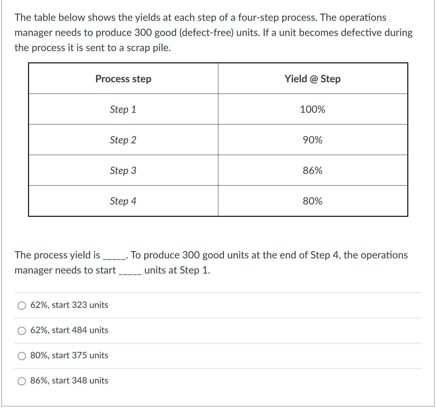Click the 86% yield value
436x409 pixels.
pos(313,170)
